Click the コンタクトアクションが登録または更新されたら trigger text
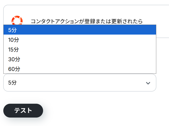 (x=87, y=21)
